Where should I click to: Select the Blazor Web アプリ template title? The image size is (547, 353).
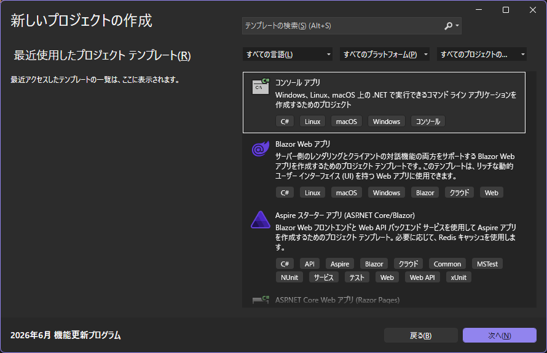pyautogui.click(x=302, y=144)
